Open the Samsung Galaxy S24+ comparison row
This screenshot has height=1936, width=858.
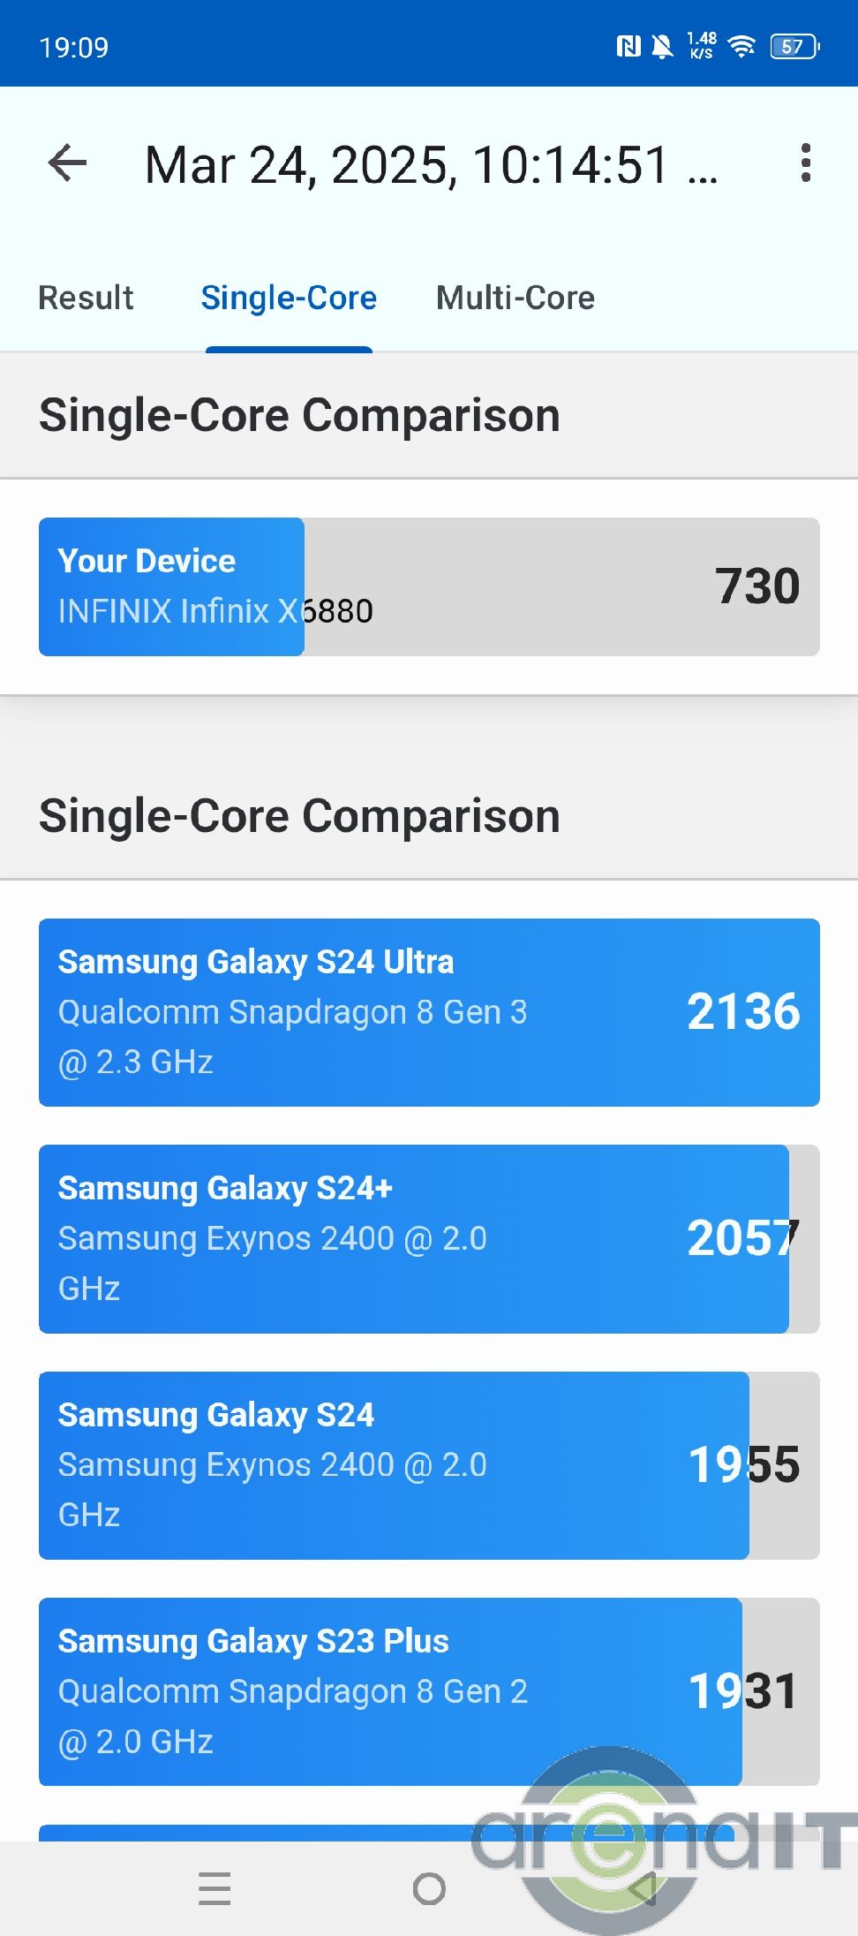point(429,1238)
